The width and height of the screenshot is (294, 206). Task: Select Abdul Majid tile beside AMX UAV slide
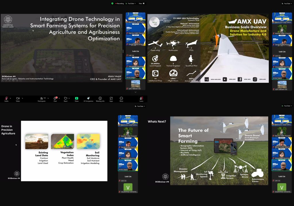click(282, 74)
